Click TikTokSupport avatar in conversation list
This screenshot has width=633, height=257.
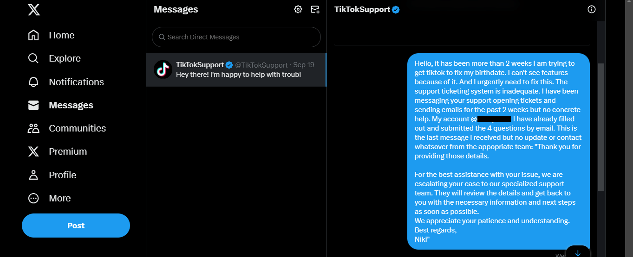(163, 69)
